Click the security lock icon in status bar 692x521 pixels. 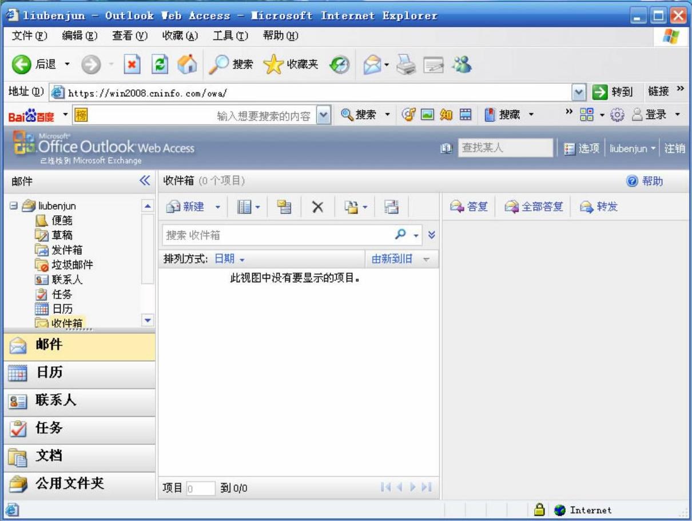(539, 510)
